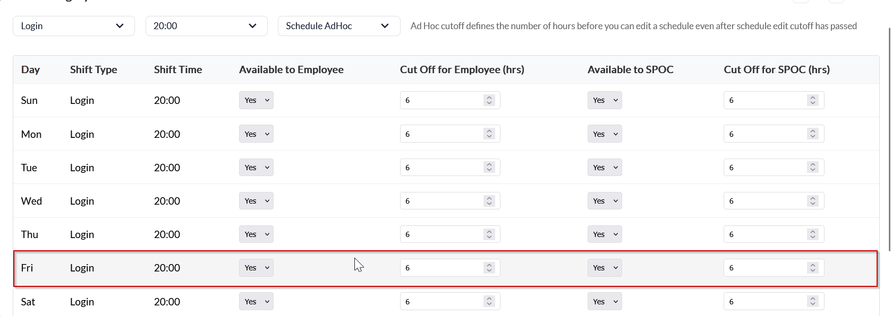
Task: Open Wednesday Available to Employee dropdown
Action: (x=256, y=201)
